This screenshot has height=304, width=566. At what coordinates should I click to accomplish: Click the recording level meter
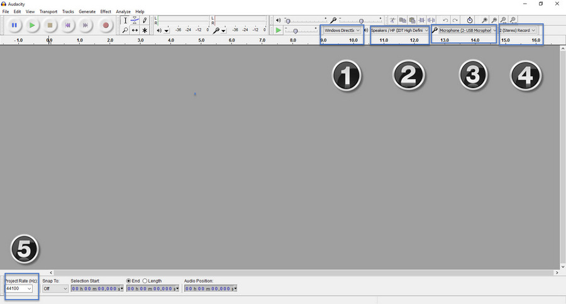[241, 20]
